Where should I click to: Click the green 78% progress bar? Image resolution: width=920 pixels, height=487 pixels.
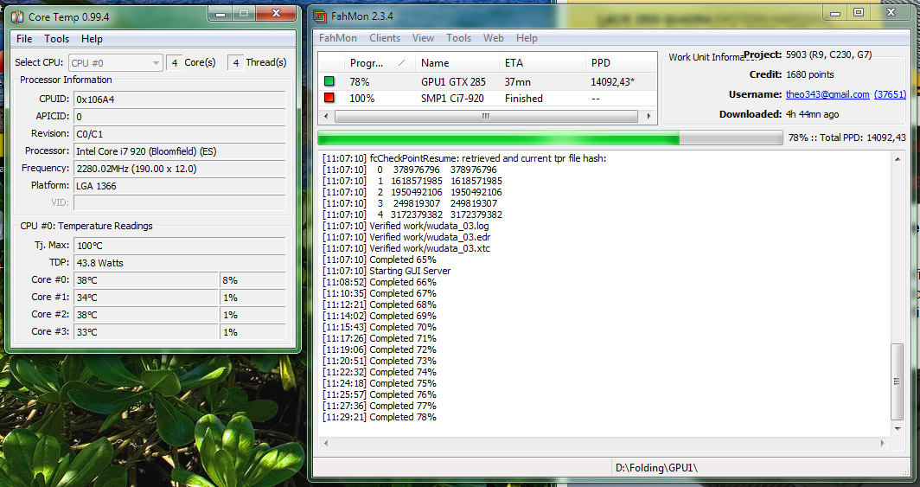(550, 138)
